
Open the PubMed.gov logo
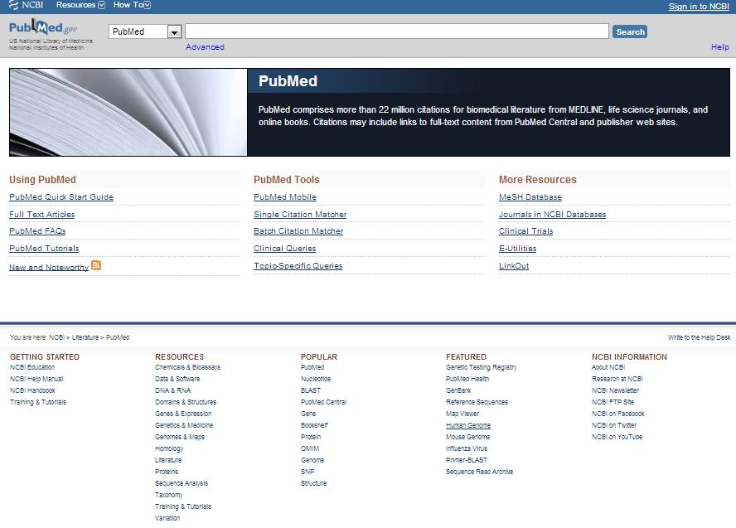[x=43, y=27]
